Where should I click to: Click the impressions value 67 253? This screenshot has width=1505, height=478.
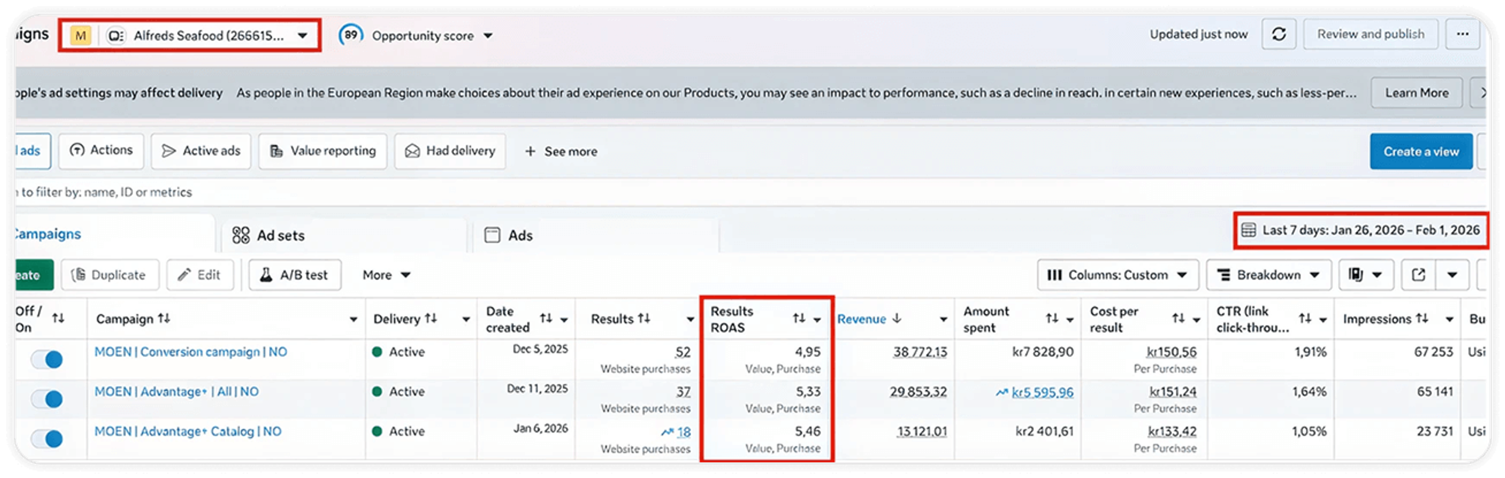click(1433, 352)
